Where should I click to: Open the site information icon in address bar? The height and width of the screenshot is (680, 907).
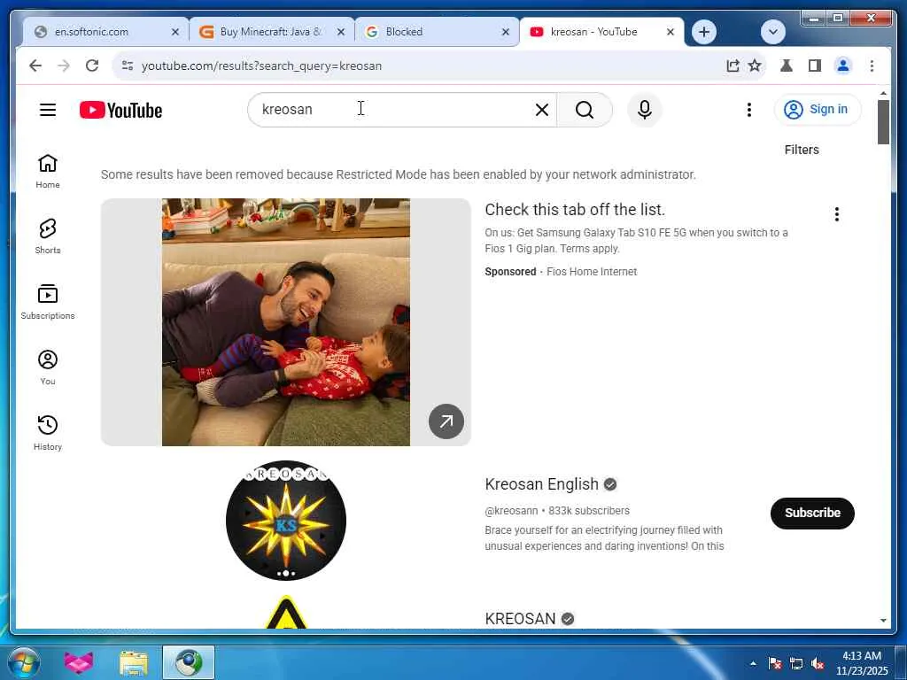coord(128,66)
